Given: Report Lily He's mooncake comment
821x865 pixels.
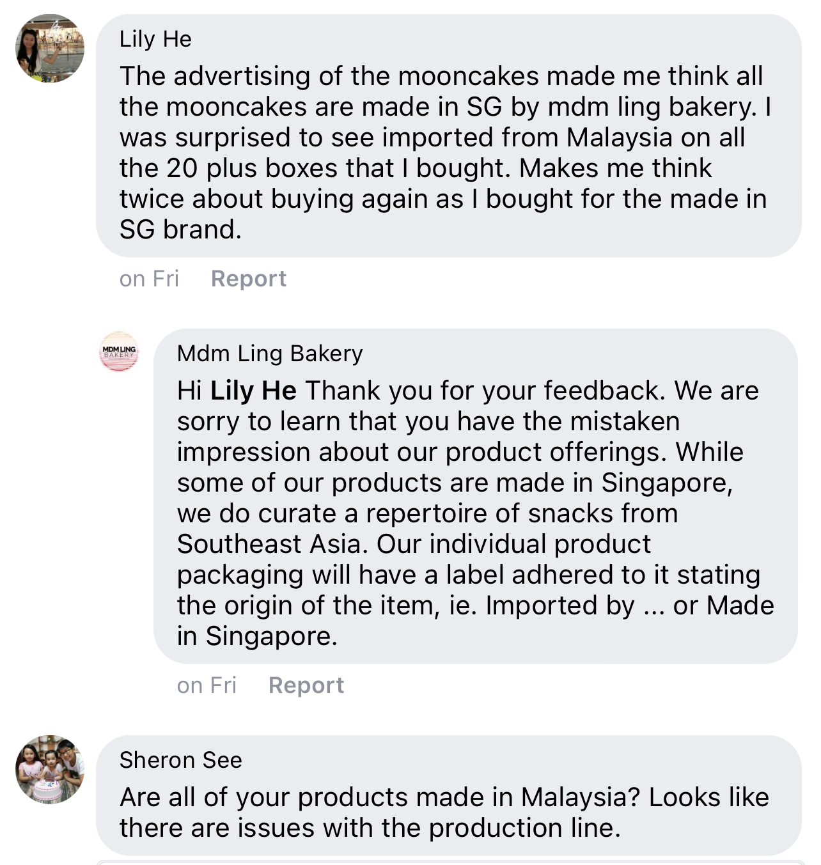Looking at the screenshot, I should coord(248,279).
